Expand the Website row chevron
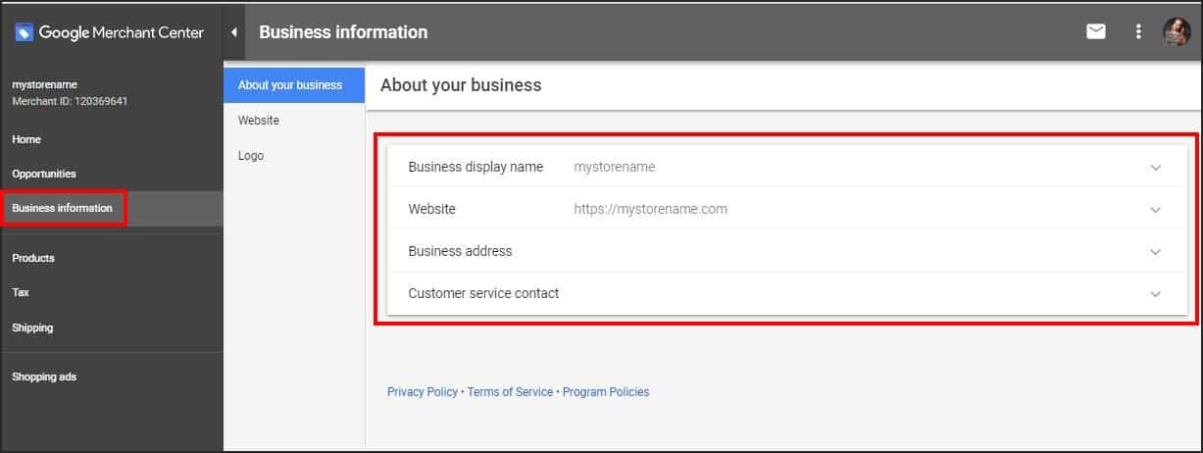Image resolution: width=1203 pixels, height=453 pixels. [x=1155, y=210]
